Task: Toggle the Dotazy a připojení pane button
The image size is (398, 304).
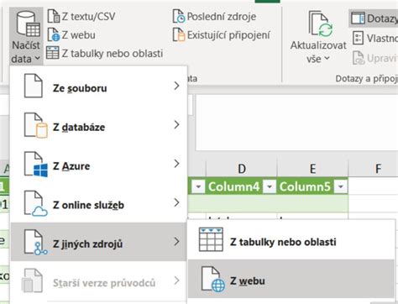Action: (374, 18)
